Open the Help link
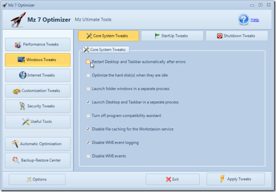 255,20
